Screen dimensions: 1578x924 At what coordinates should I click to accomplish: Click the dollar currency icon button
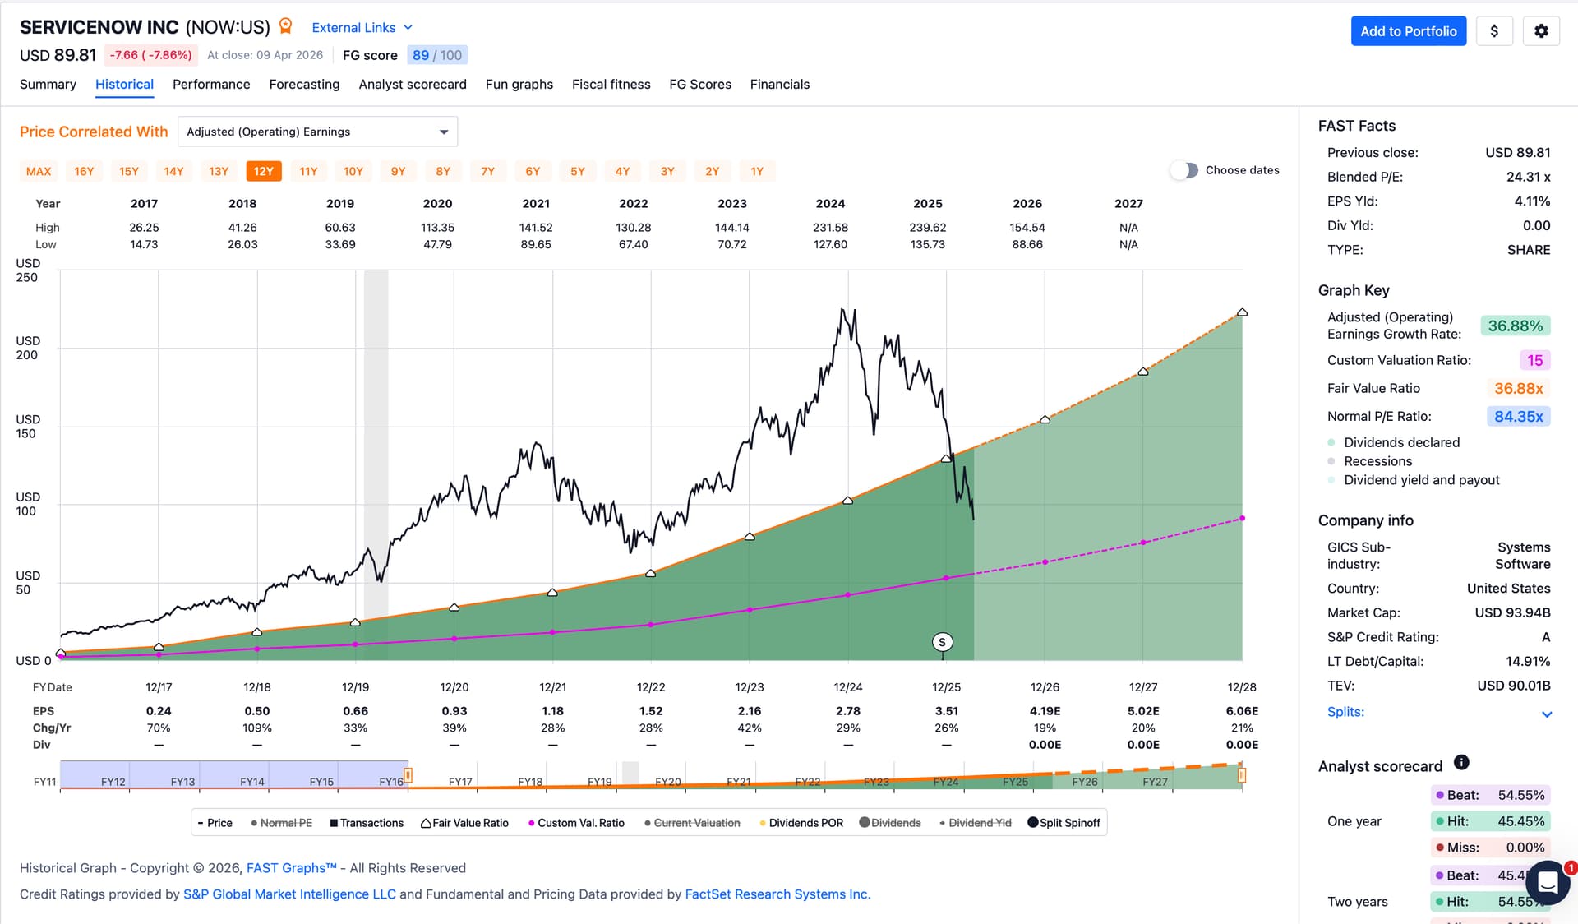click(x=1494, y=31)
